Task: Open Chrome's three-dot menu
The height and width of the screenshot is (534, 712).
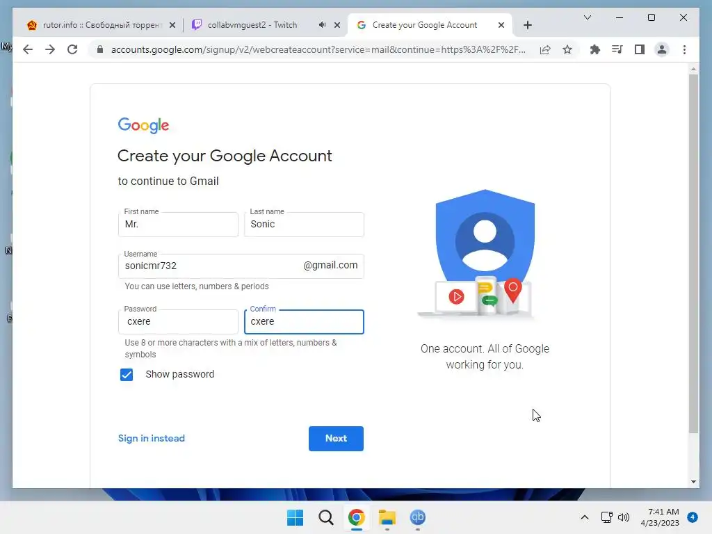Action: coord(684,49)
